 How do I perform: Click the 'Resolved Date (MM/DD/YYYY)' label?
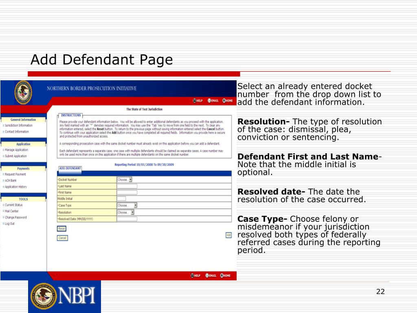(x=75, y=219)
